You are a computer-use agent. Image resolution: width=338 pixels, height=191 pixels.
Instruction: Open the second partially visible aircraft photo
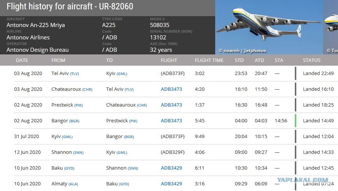click(331, 27)
